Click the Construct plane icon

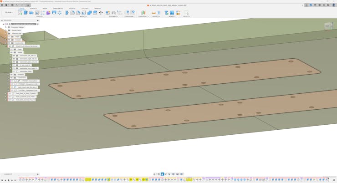coord(143,13)
